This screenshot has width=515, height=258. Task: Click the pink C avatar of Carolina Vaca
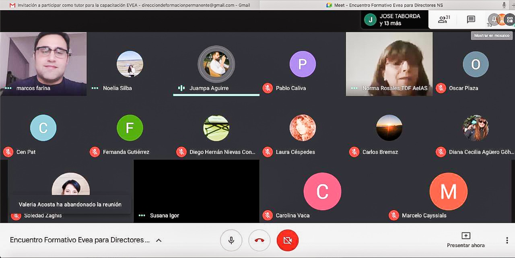pos(322,192)
